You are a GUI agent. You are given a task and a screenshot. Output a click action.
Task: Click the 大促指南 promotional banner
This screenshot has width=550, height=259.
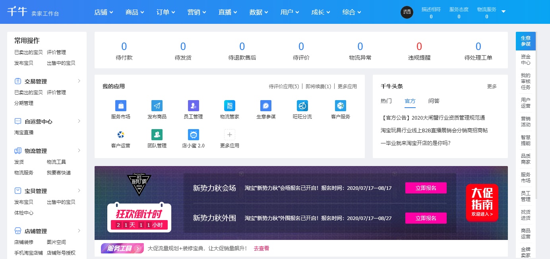click(x=482, y=203)
